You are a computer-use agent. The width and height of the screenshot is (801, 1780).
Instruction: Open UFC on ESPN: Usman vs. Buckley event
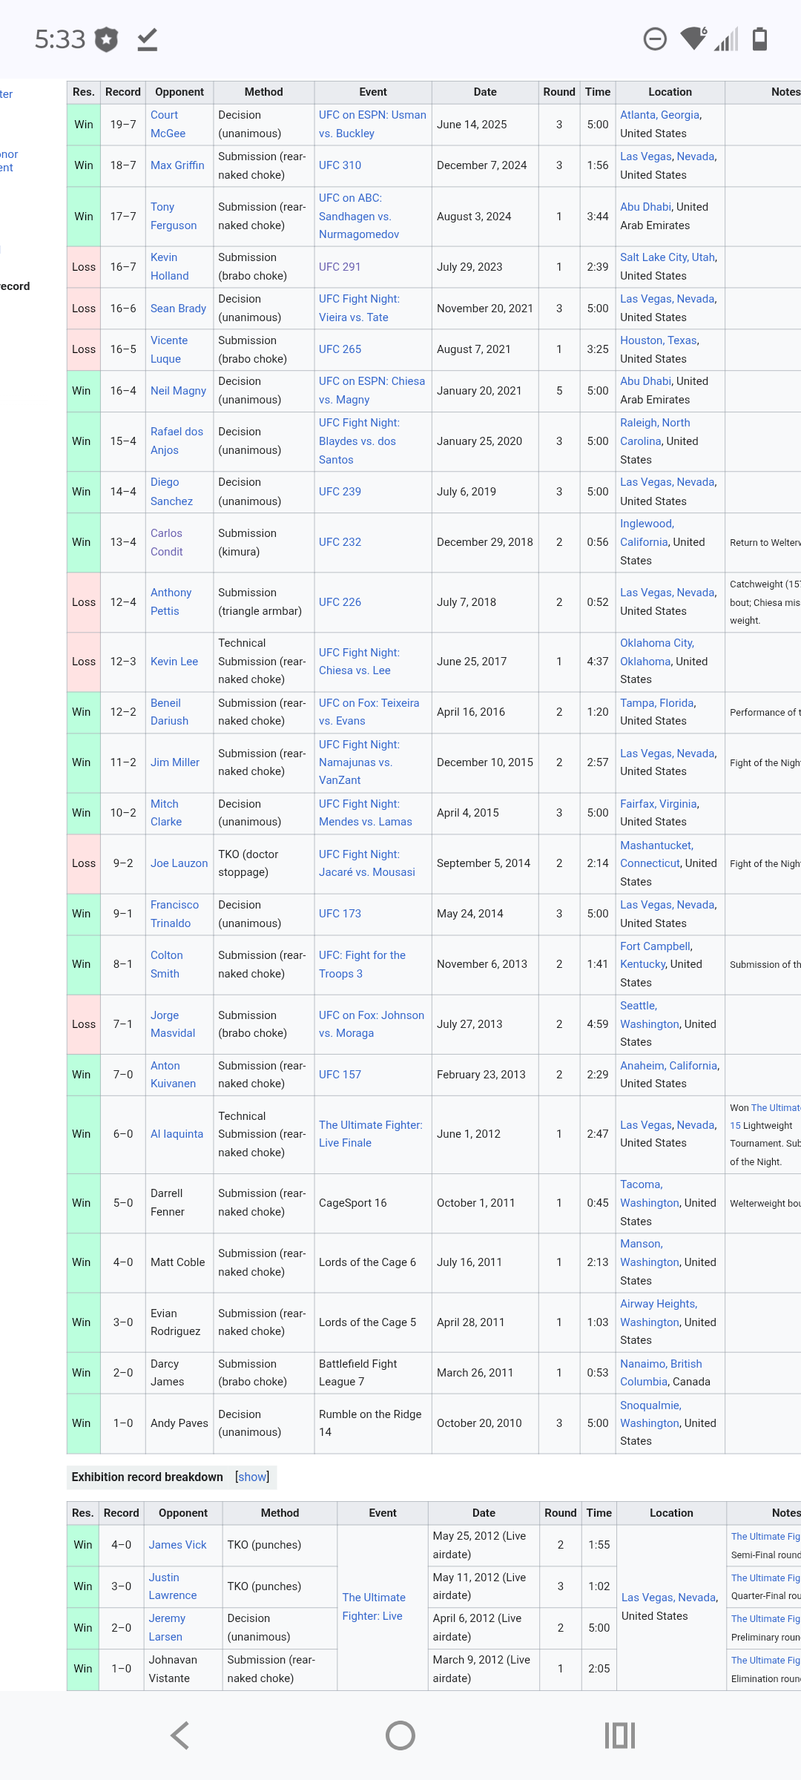pyautogui.click(x=372, y=125)
